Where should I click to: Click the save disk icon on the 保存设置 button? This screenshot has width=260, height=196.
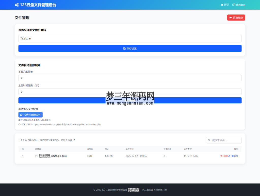[124, 48]
